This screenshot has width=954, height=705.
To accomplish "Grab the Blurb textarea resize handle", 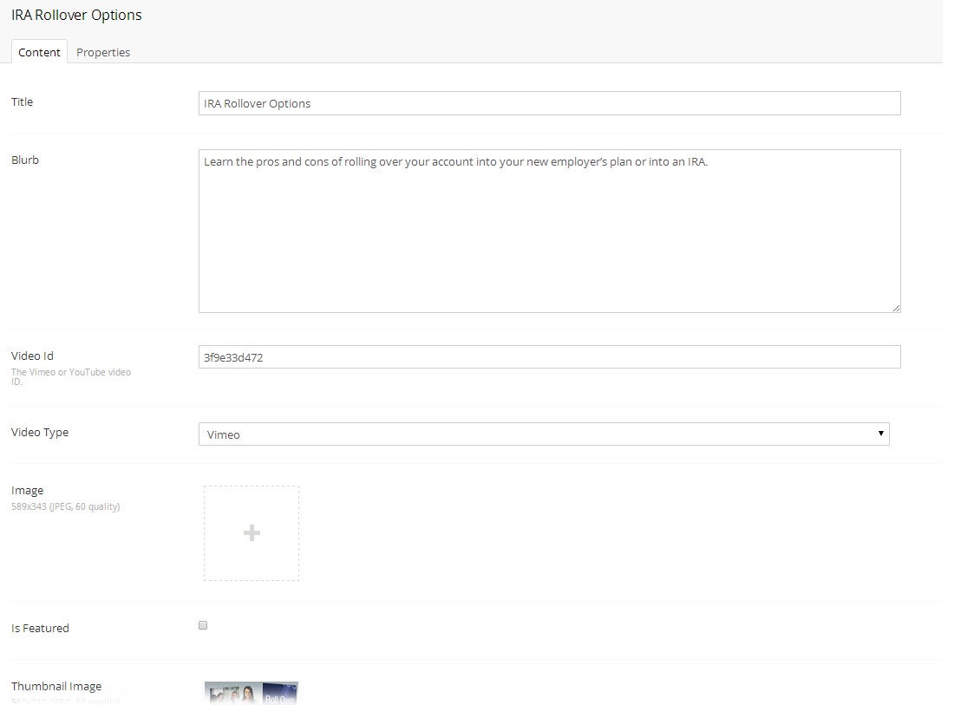I will 896,308.
